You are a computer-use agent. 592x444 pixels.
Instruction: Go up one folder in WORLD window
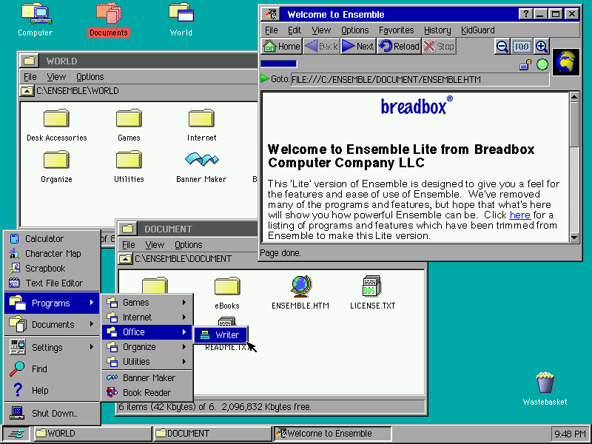click(x=27, y=90)
